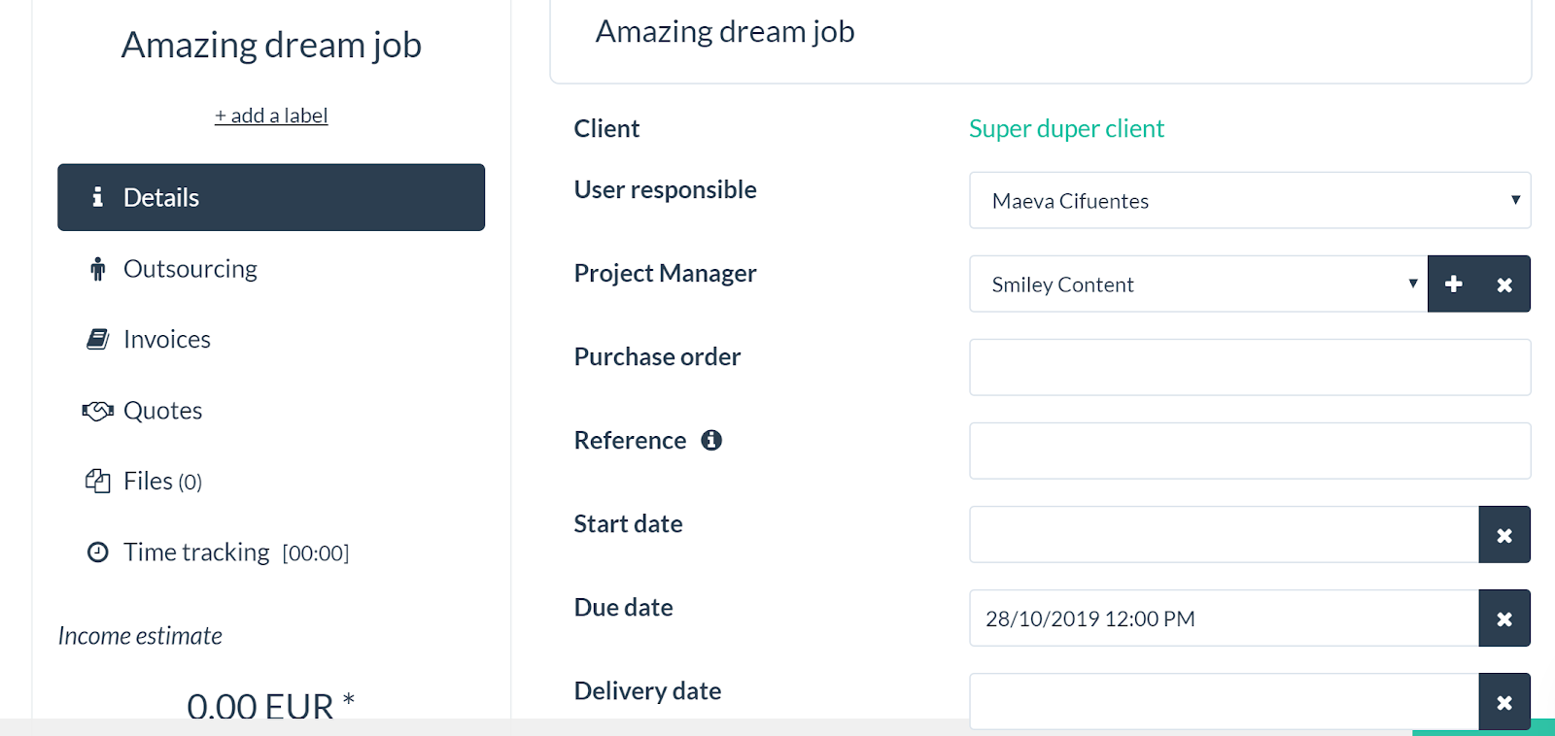Click the add a label link
The image size is (1555, 736).
tap(271, 116)
